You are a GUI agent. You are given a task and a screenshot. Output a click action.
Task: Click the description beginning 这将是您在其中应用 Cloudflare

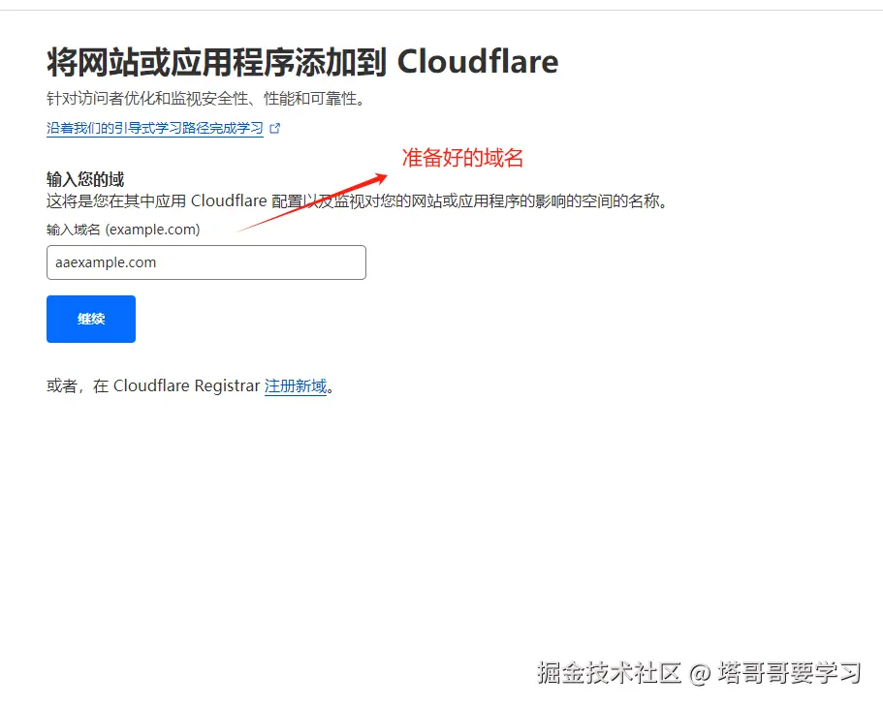point(357,200)
